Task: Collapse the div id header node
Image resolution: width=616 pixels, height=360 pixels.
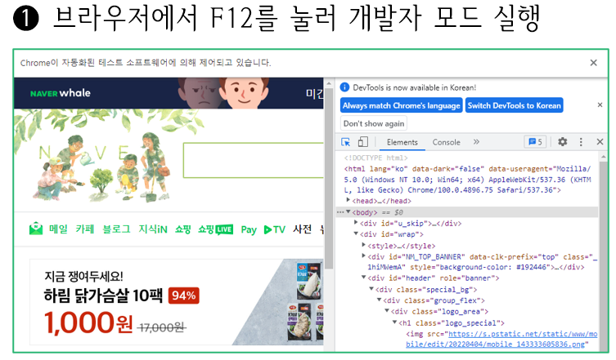Action: (364, 278)
